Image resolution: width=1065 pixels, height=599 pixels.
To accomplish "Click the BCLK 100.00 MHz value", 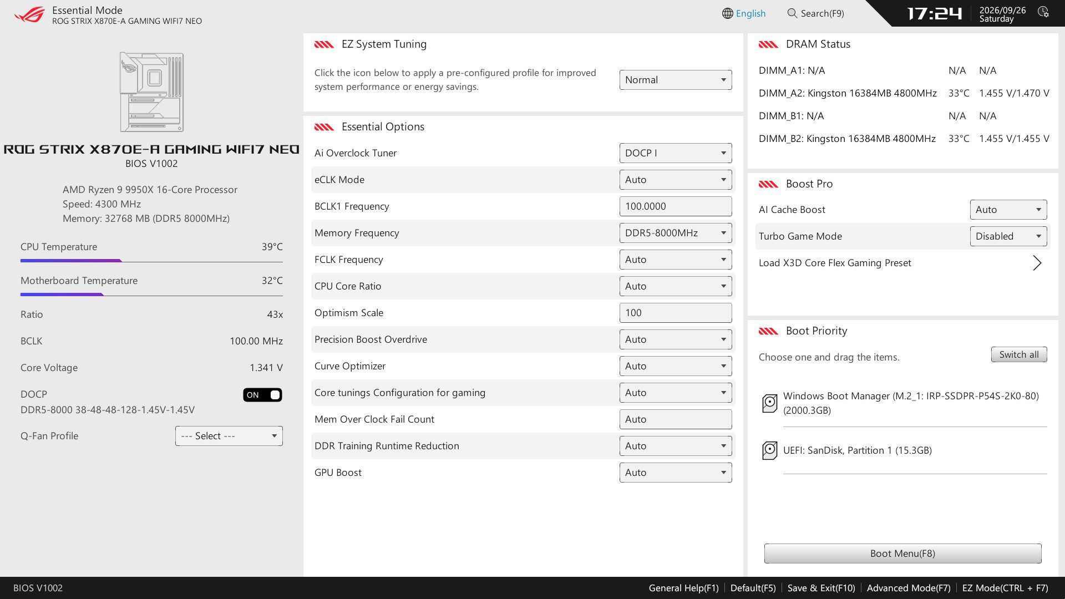I will [256, 341].
